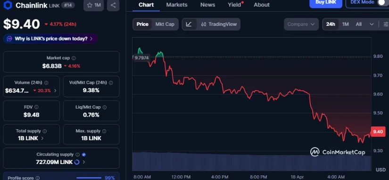Set chart range to 1M
This screenshot has width=389, height=180.
pos(345,24)
